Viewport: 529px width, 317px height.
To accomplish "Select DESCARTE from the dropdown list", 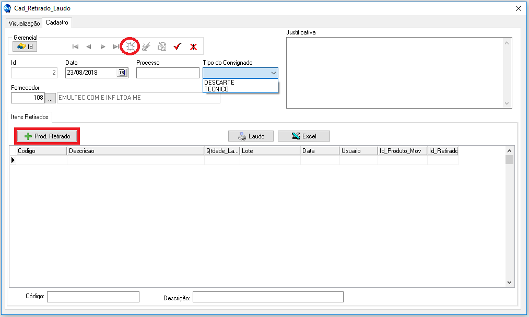I will click(x=219, y=83).
